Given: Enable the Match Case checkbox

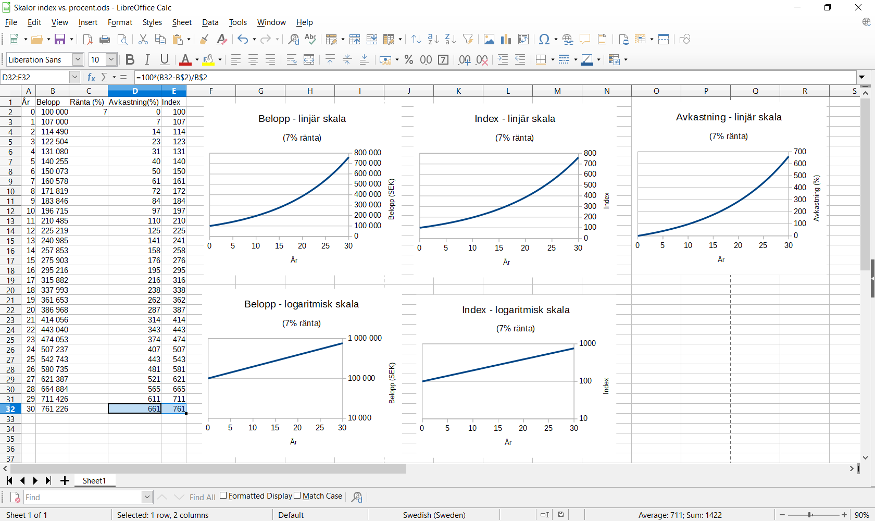Looking at the screenshot, I should point(297,495).
